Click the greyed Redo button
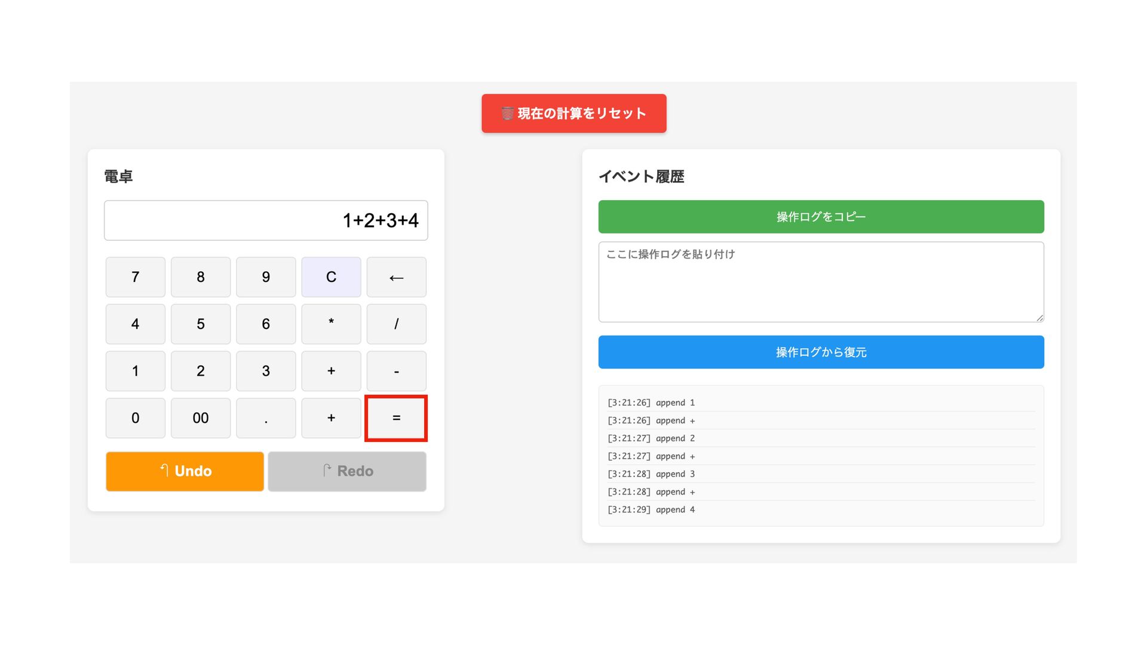The width and height of the screenshot is (1147, 645). (347, 471)
